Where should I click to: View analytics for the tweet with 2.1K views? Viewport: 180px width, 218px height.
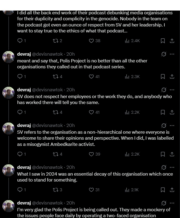pos(132,190)
